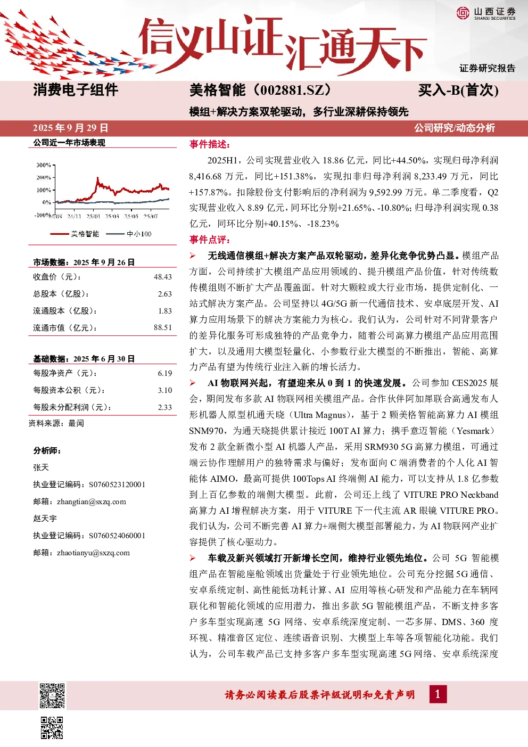Click the 每股净资产 value 6.19
This screenshot has width=528, height=747.
165,373
